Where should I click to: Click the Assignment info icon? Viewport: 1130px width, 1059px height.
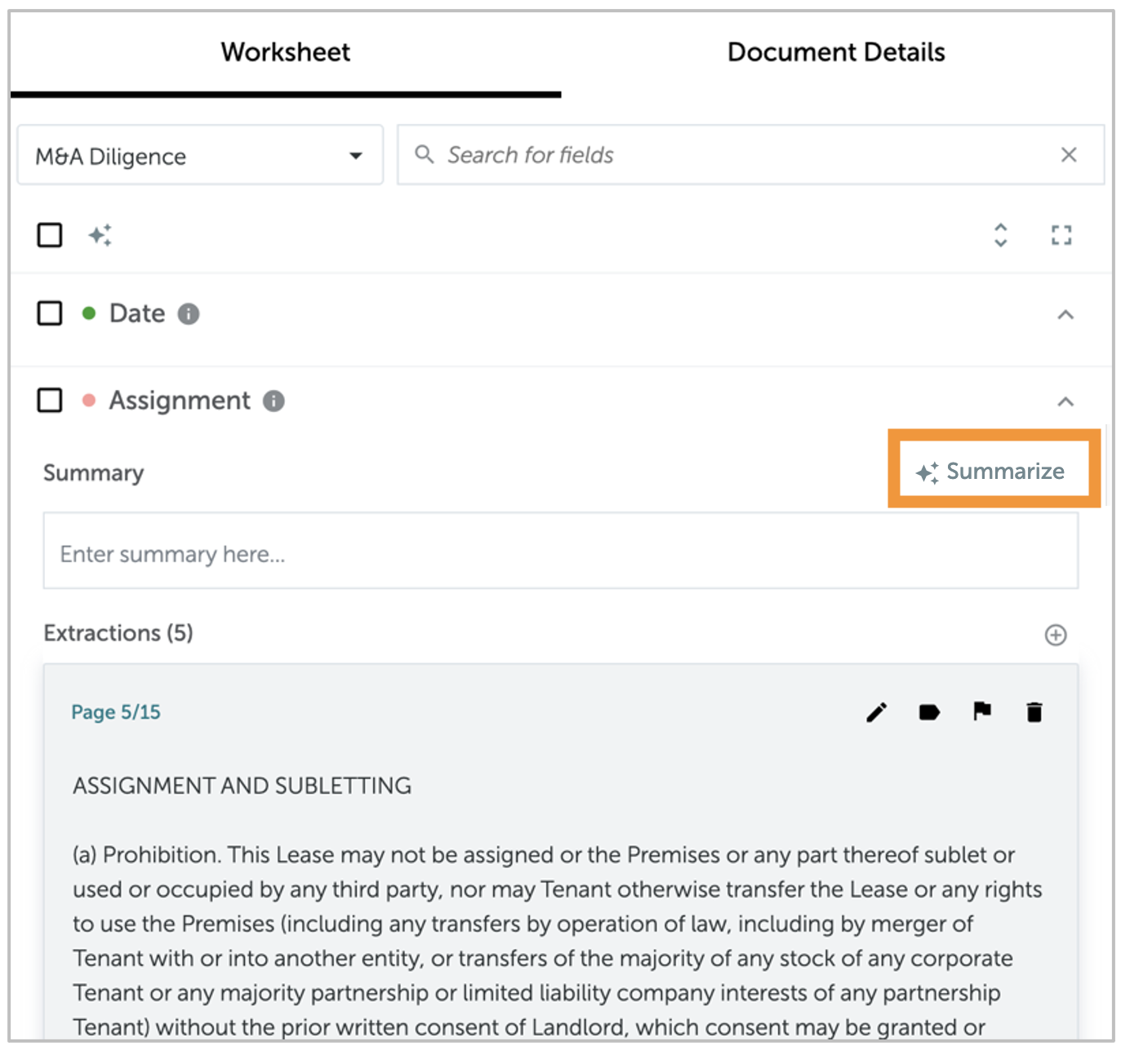click(x=274, y=401)
